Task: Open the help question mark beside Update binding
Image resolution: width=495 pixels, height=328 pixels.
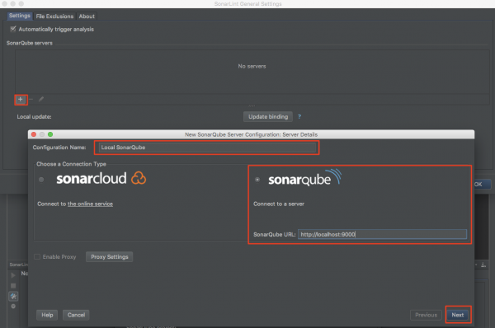Action: pos(299,116)
